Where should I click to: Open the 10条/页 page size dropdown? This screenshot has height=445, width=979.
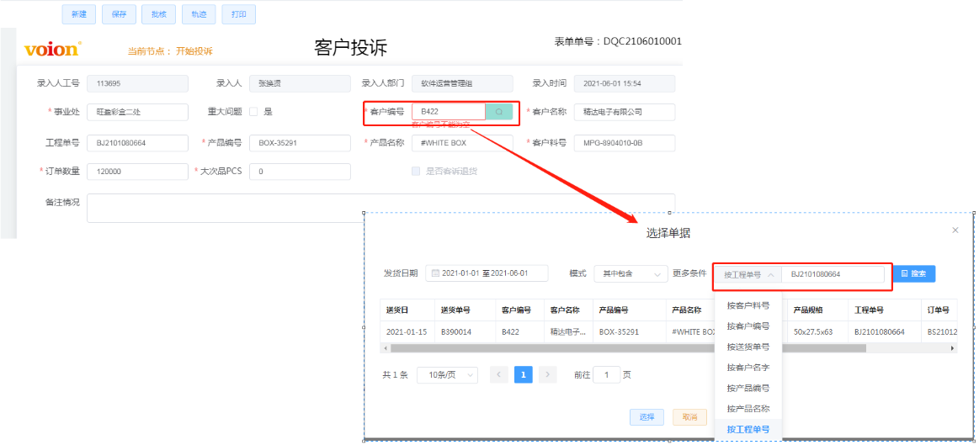point(447,375)
